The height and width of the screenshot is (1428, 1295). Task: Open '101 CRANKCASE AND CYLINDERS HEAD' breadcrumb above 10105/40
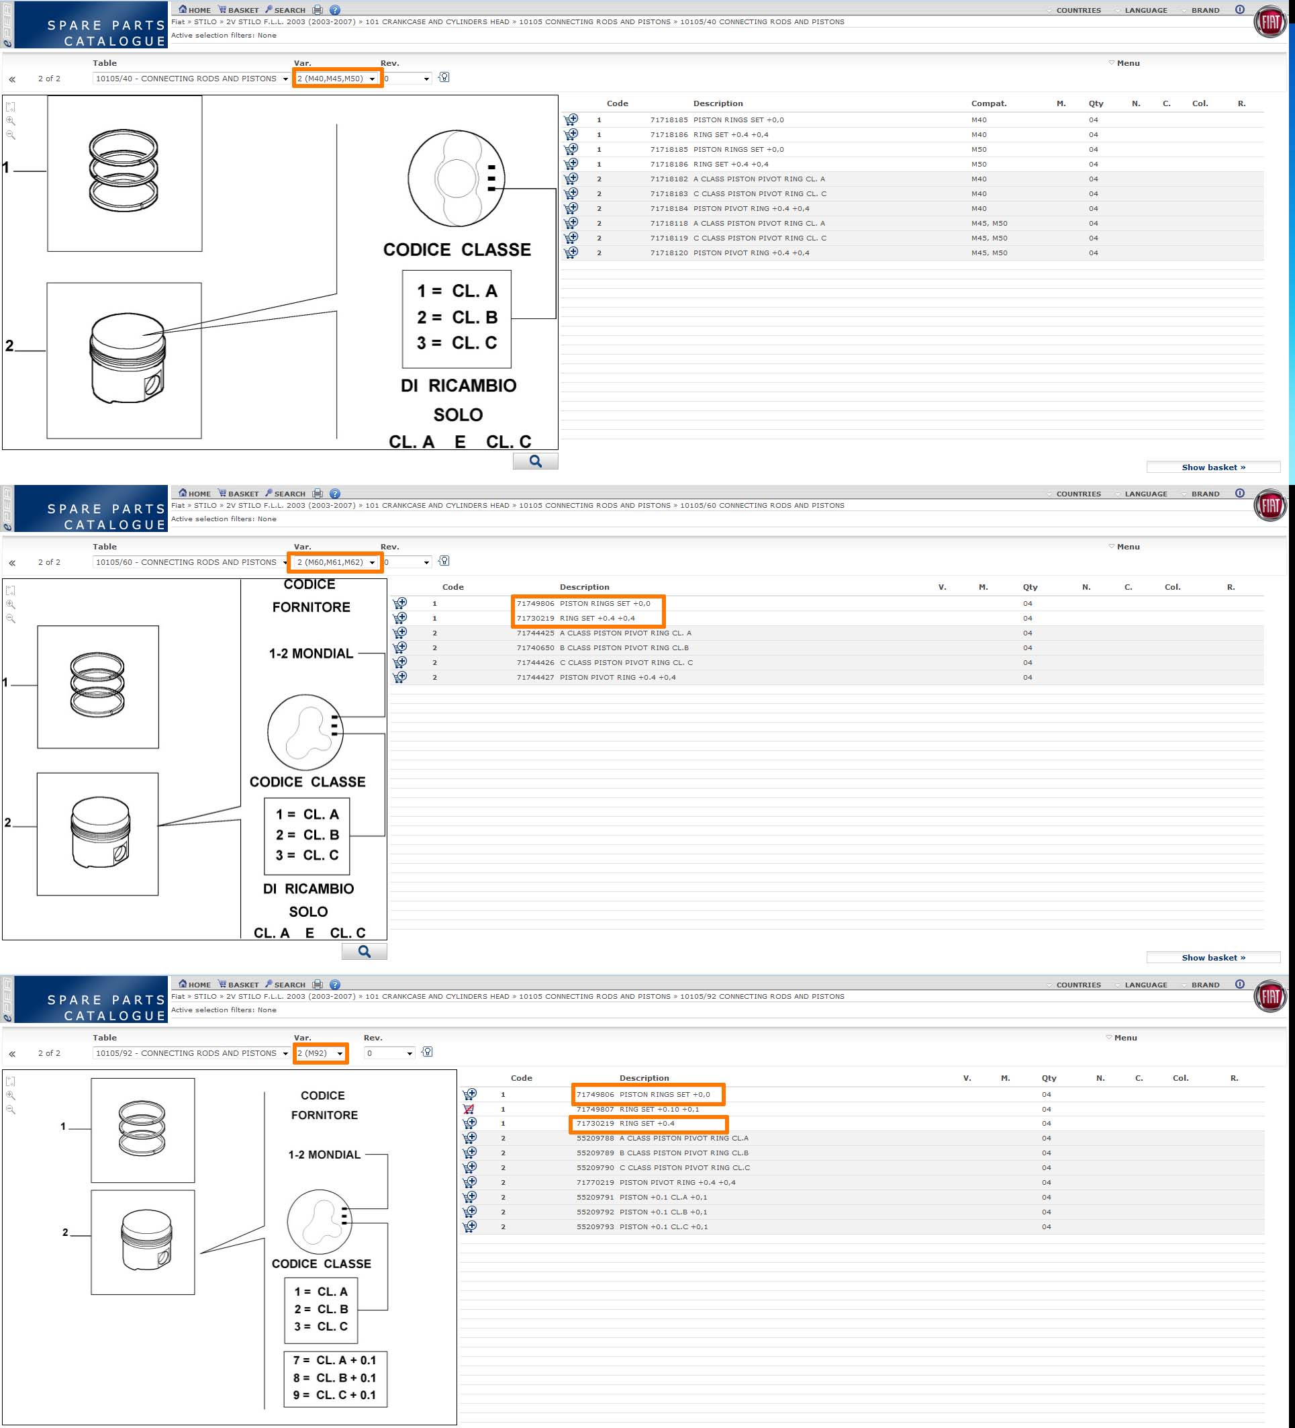pos(437,22)
